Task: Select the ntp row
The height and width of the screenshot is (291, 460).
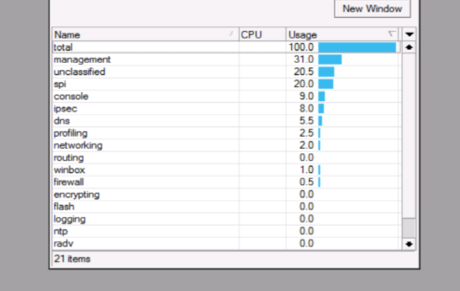Action: pos(227,231)
